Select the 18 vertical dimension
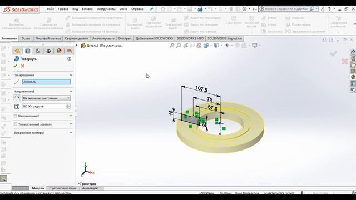Viewport: 356px width, 200px height. tap(171, 112)
